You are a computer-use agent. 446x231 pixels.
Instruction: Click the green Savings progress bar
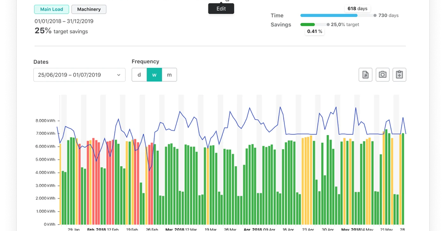307,24
